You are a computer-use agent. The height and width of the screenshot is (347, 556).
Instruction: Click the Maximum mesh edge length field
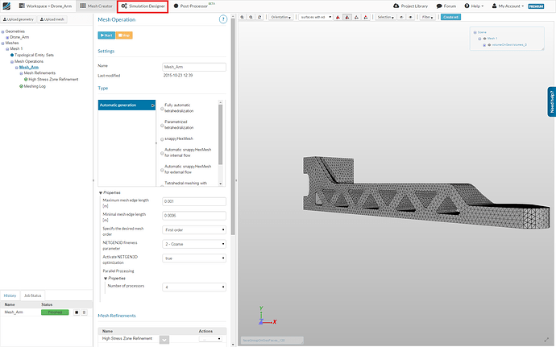tap(194, 201)
